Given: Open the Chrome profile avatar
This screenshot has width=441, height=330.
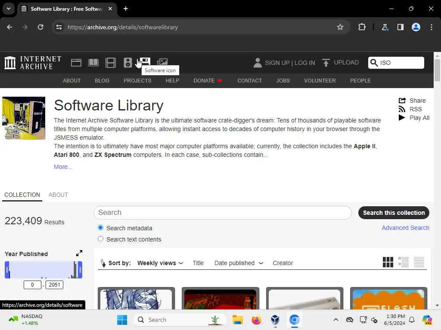Looking at the screenshot, I should [x=416, y=27].
